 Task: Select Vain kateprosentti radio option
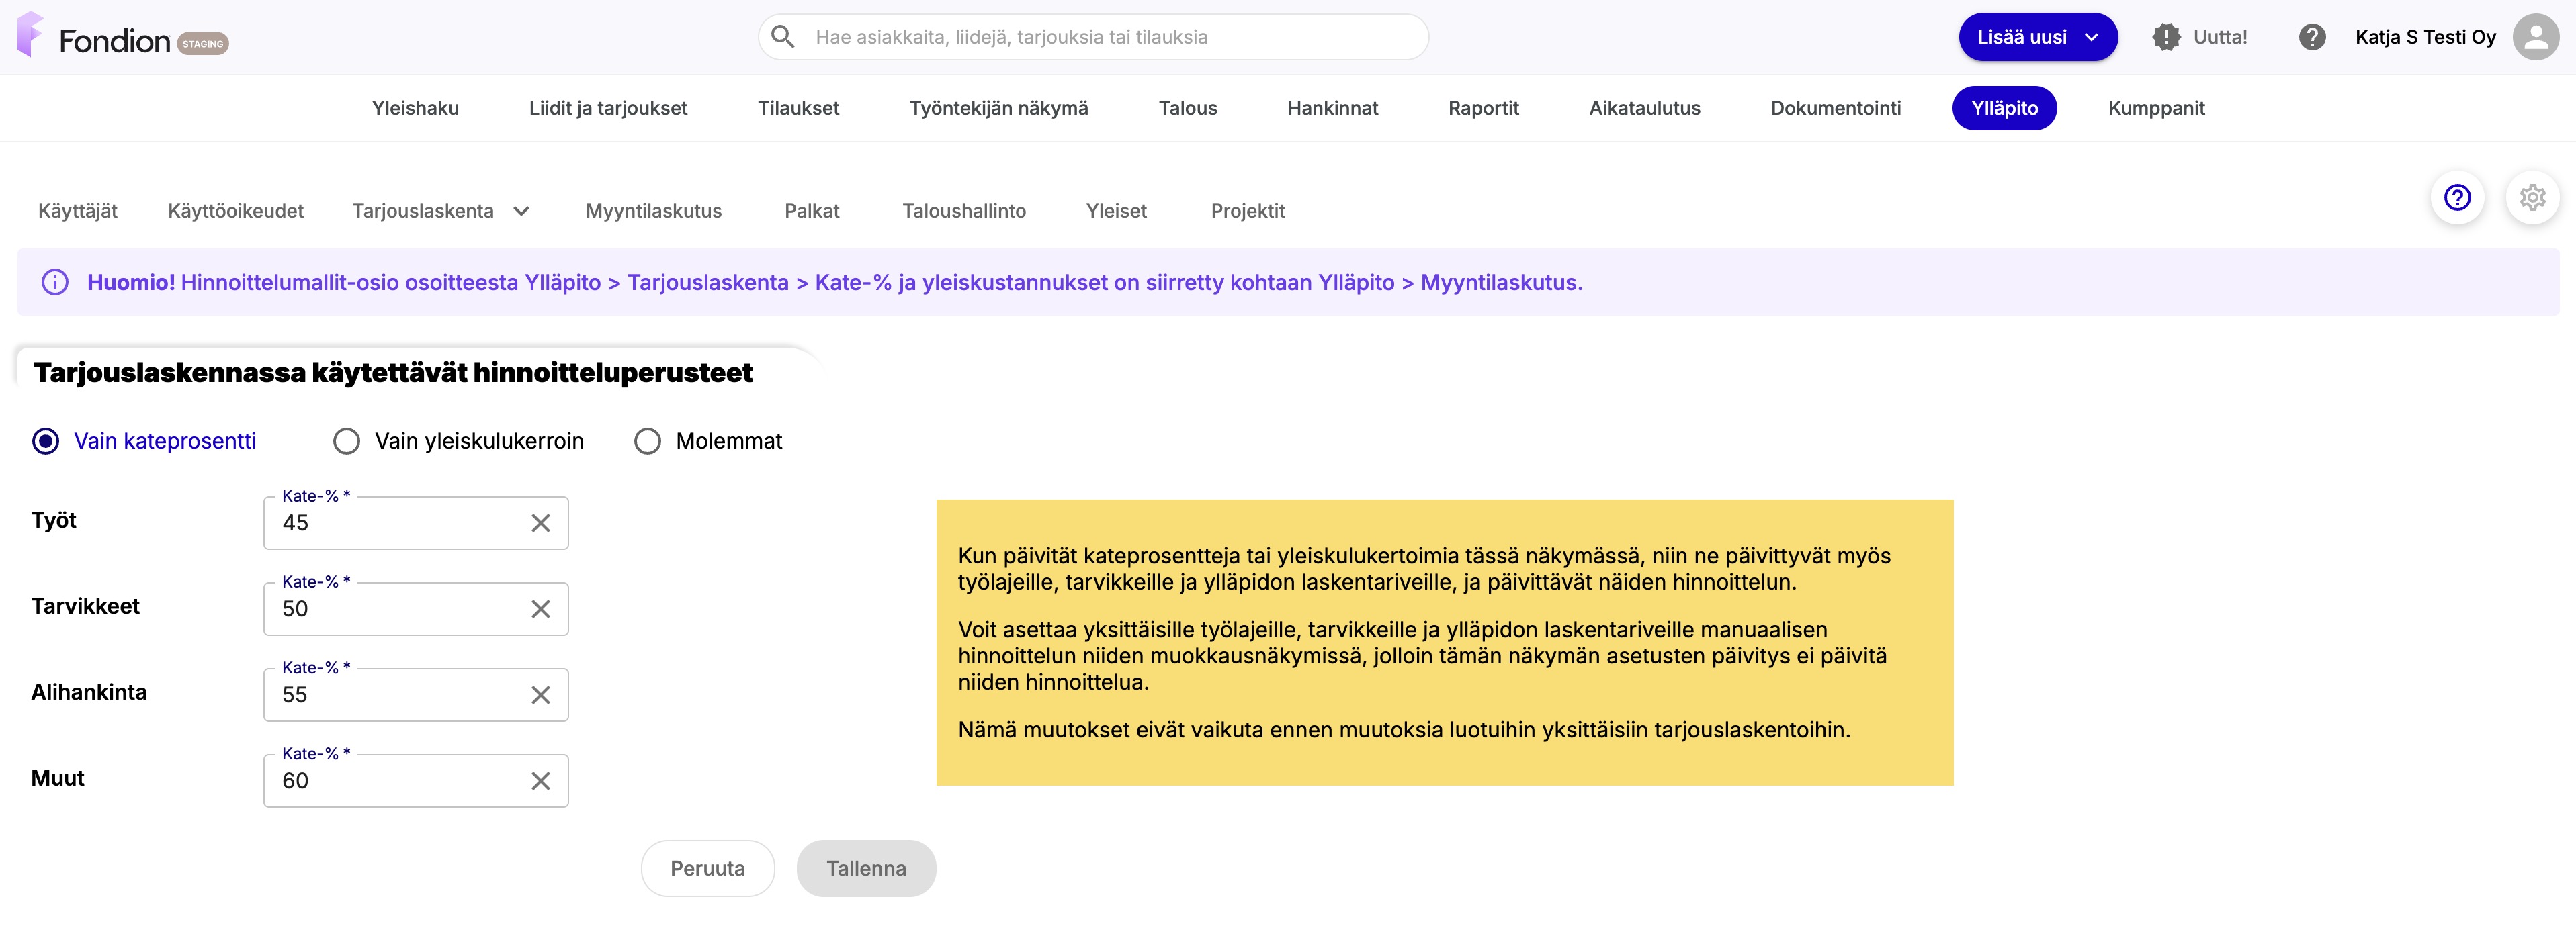(46, 442)
